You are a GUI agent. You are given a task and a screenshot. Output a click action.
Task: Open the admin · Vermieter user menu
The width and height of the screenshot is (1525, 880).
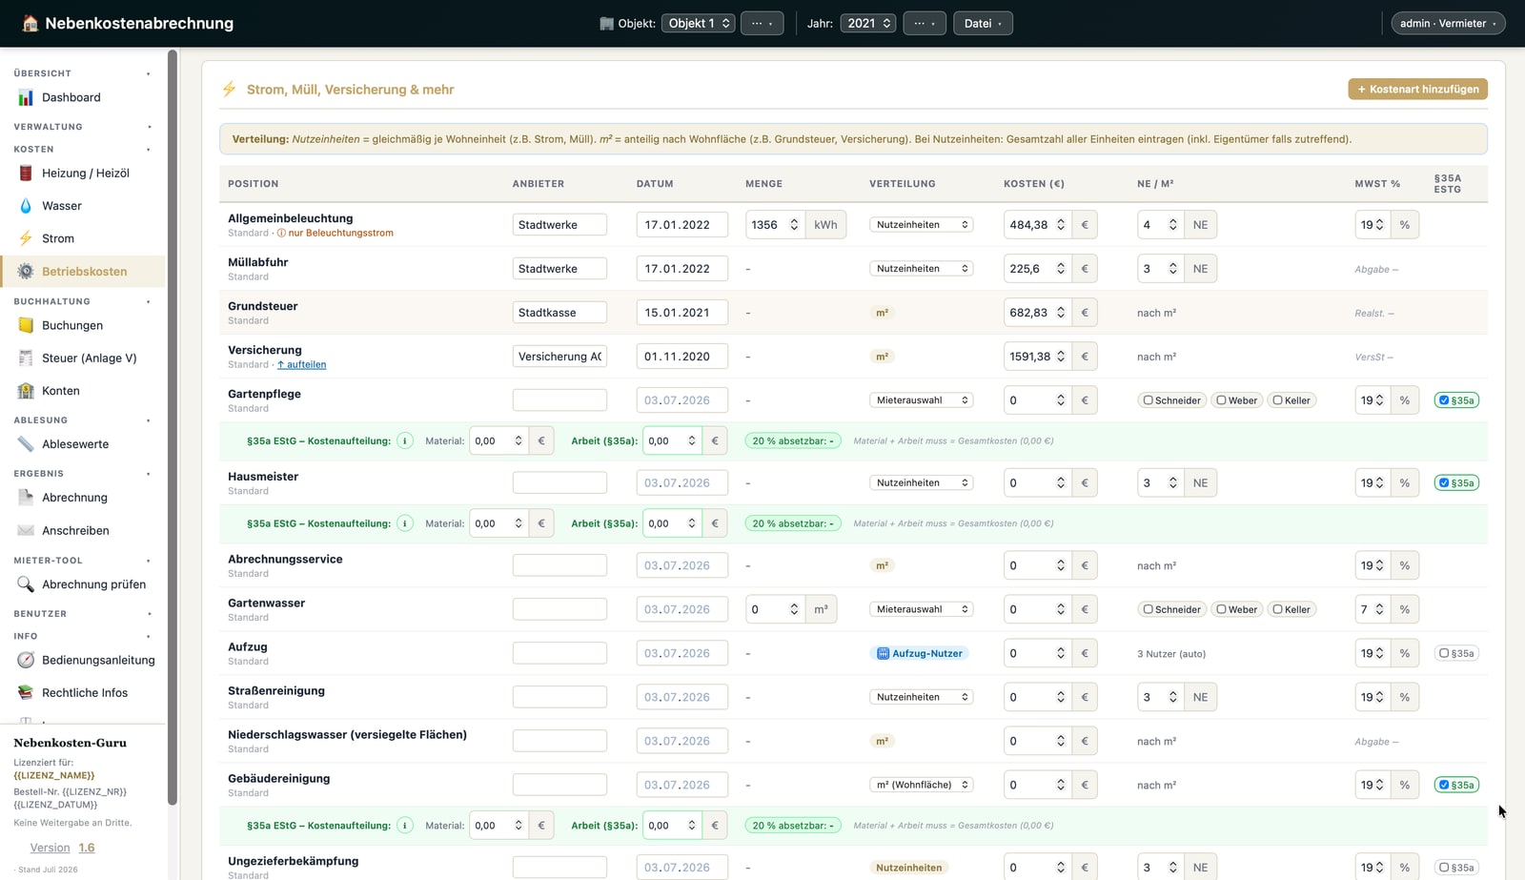(x=1448, y=23)
